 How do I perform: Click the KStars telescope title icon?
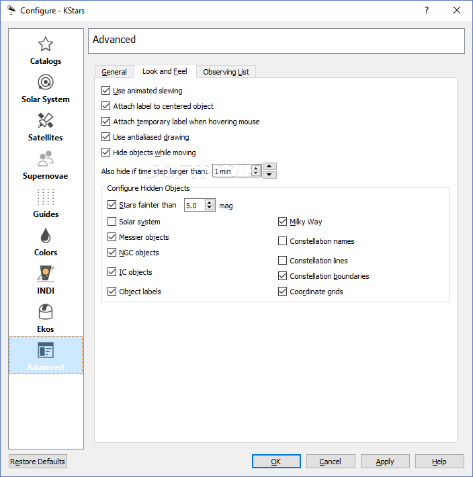pyautogui.click(x=11, y=10)
